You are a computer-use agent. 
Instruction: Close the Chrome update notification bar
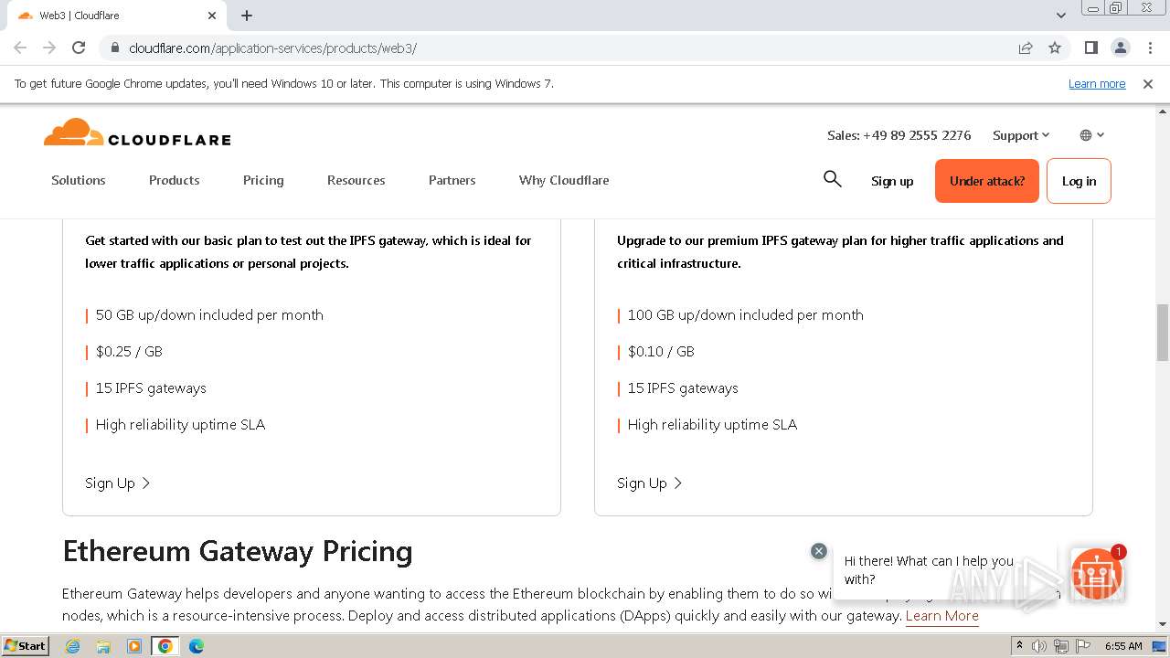point(1148,84)
